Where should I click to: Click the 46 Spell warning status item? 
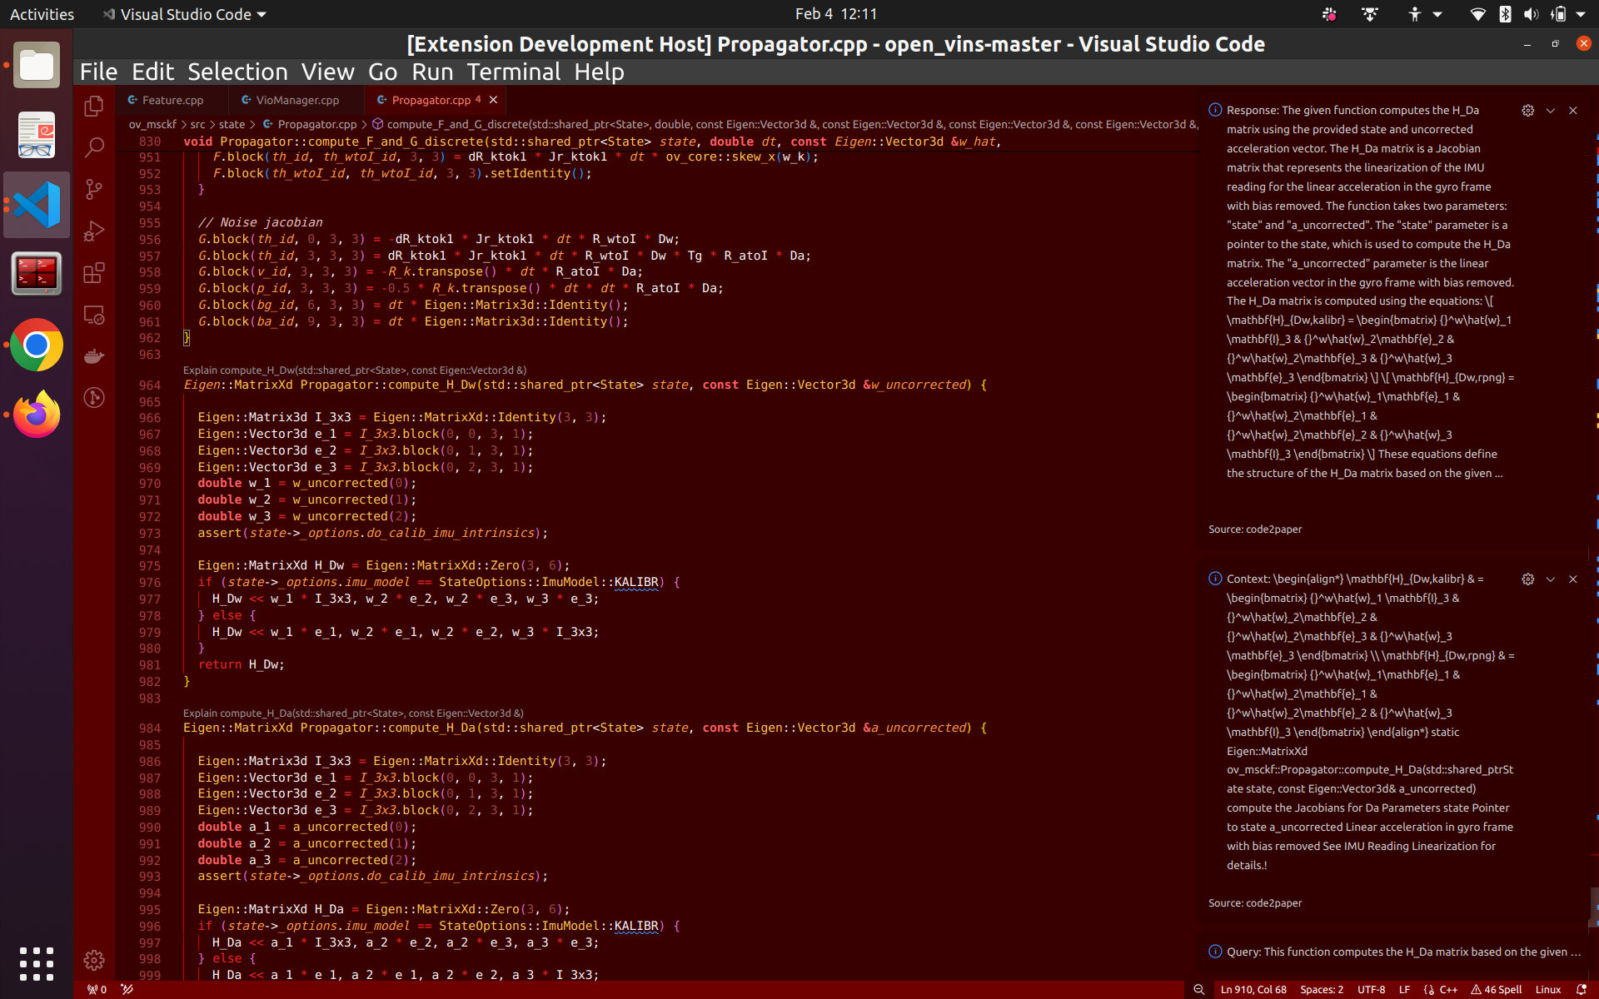pos(1497,989)
